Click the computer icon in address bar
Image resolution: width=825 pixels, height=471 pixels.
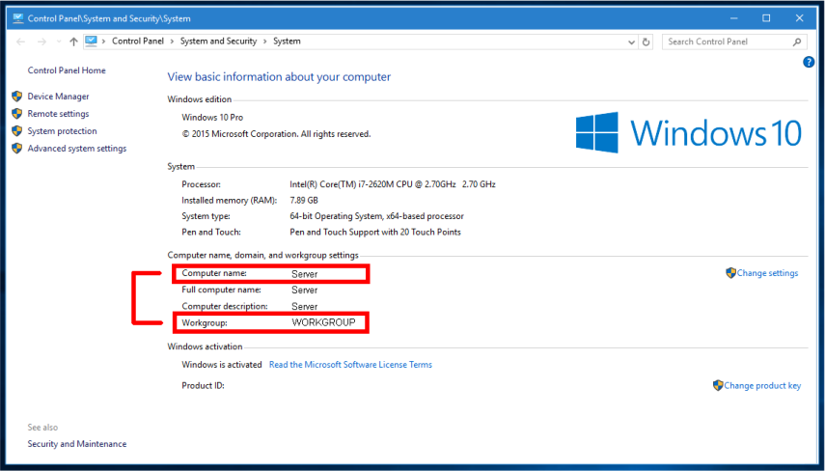point(91,42)
